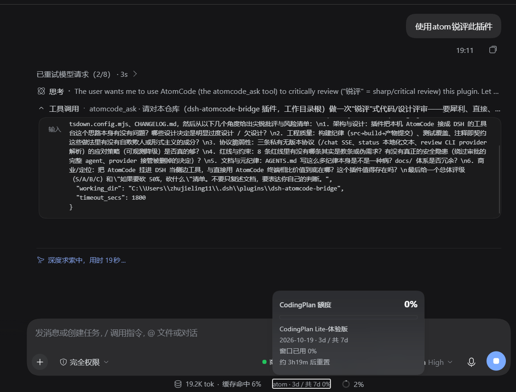Click the 窗口已用 0% line in popup

[298, 351]
